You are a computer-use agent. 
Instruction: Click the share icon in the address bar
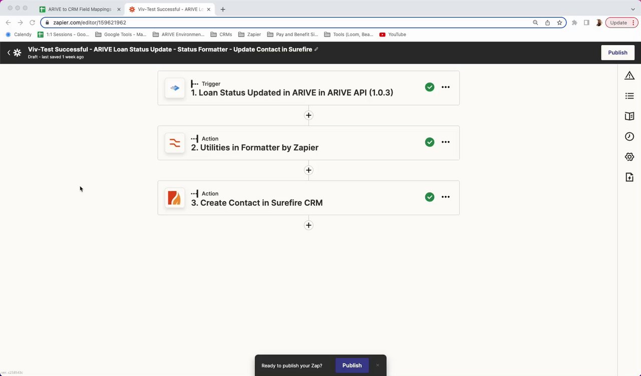547,23
